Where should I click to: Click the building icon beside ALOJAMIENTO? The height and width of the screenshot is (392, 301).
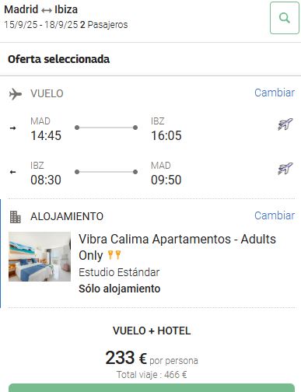(x=16, y=217)
